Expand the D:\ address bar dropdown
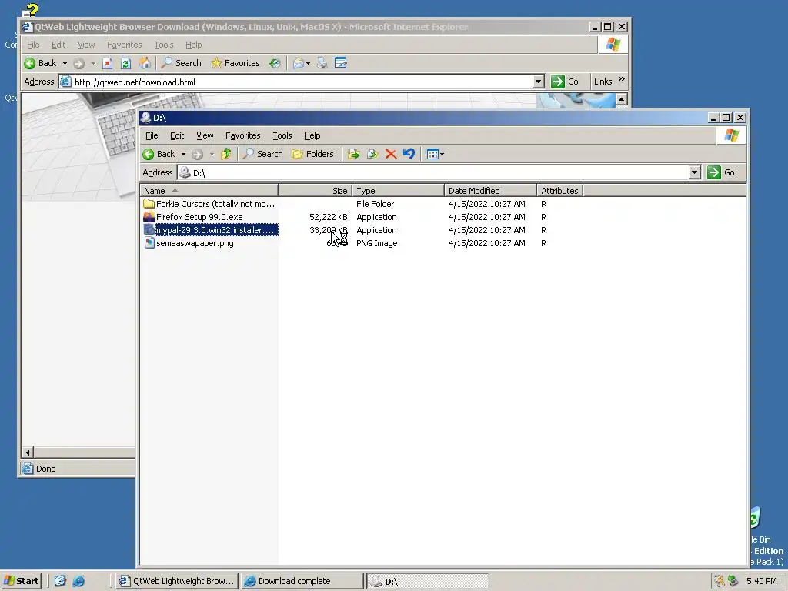The width and height of the screenshot is (788, 591). click(x=695, y=173)
